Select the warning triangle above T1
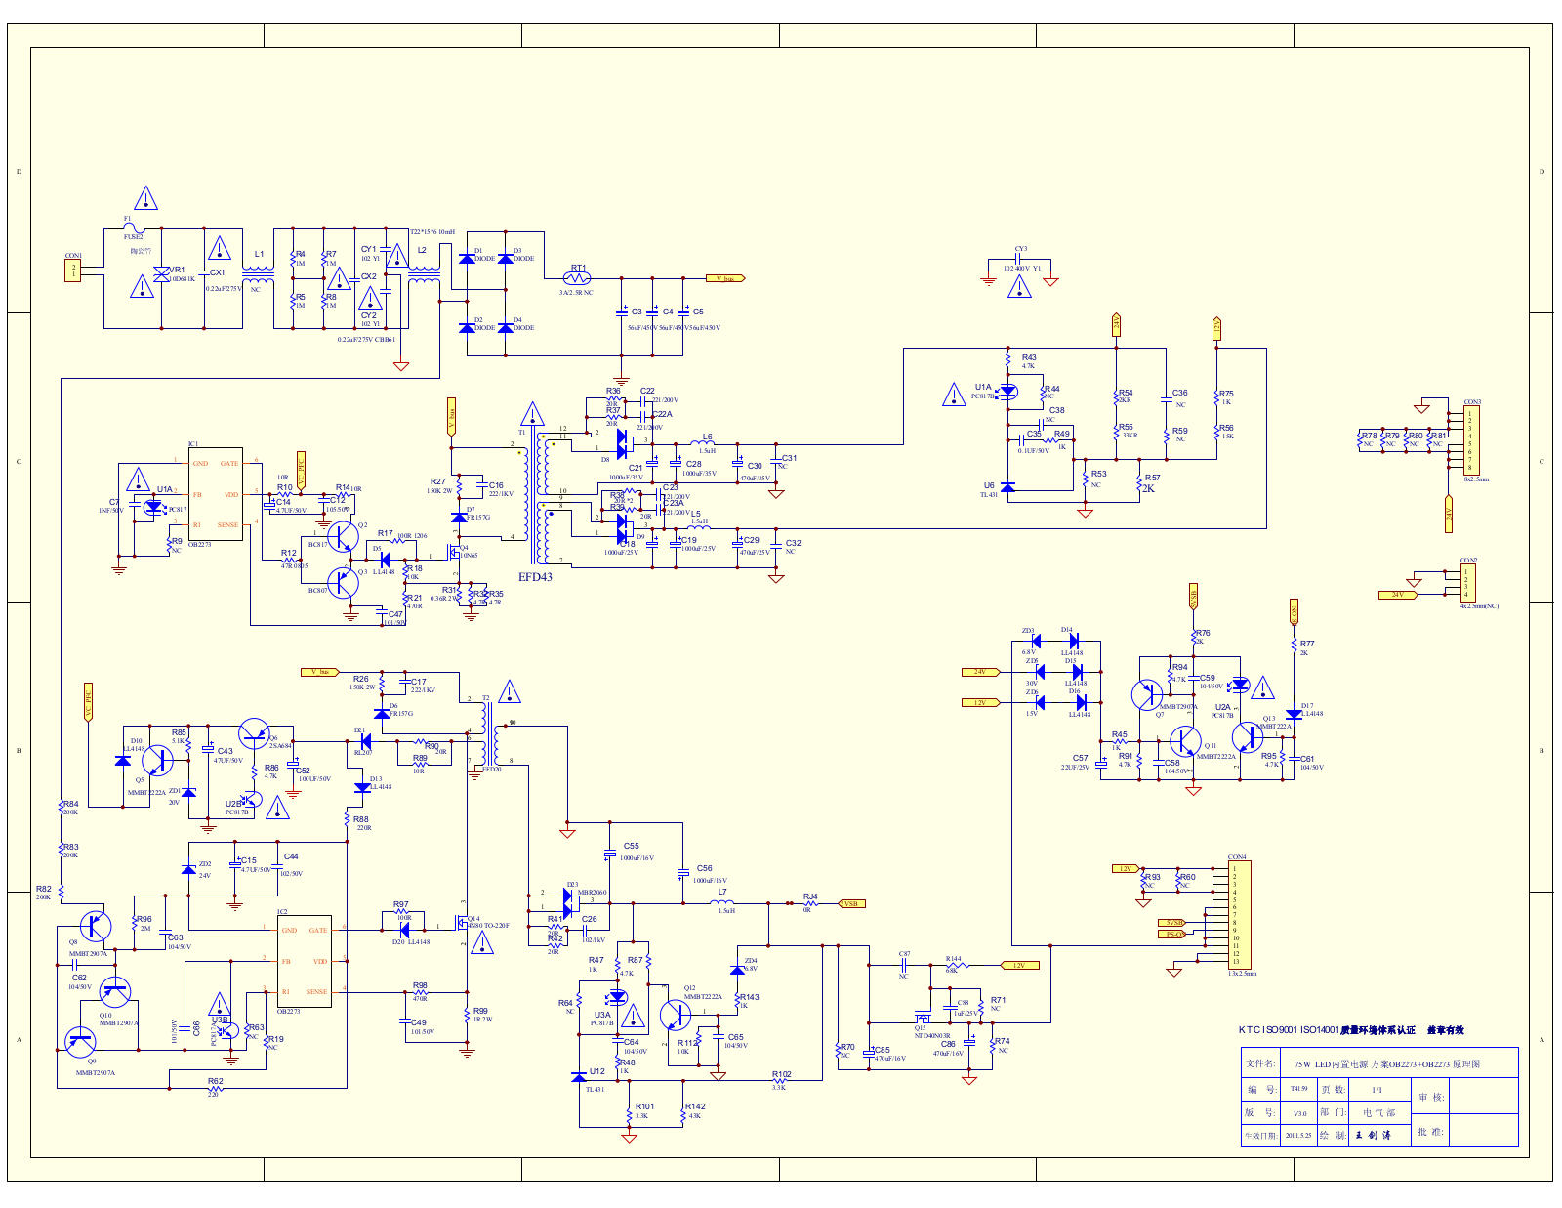This screenshot has width=1562, height=1208. click(x=532, y=413)
